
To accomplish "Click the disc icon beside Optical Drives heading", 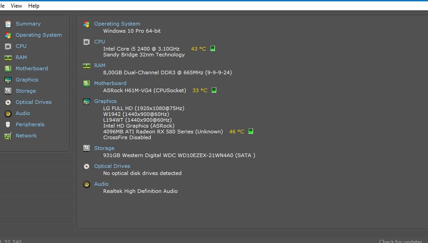I will tap(87, 166).
